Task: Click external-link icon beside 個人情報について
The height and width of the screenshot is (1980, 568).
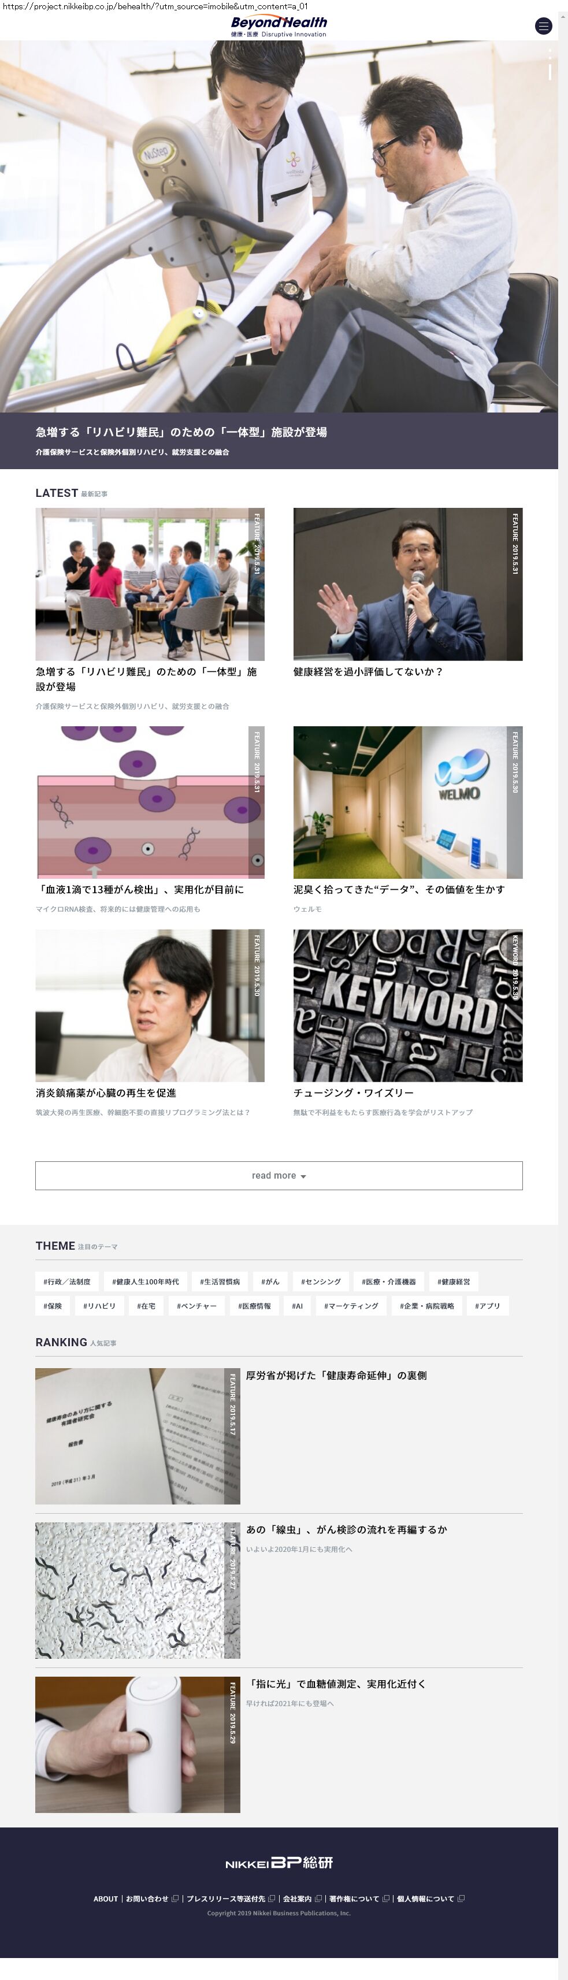Action: [461, 1899]
